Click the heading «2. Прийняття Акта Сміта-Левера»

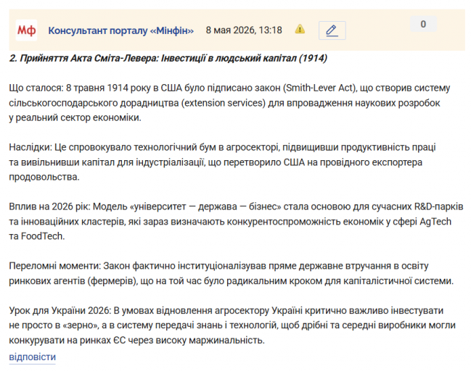83,58
